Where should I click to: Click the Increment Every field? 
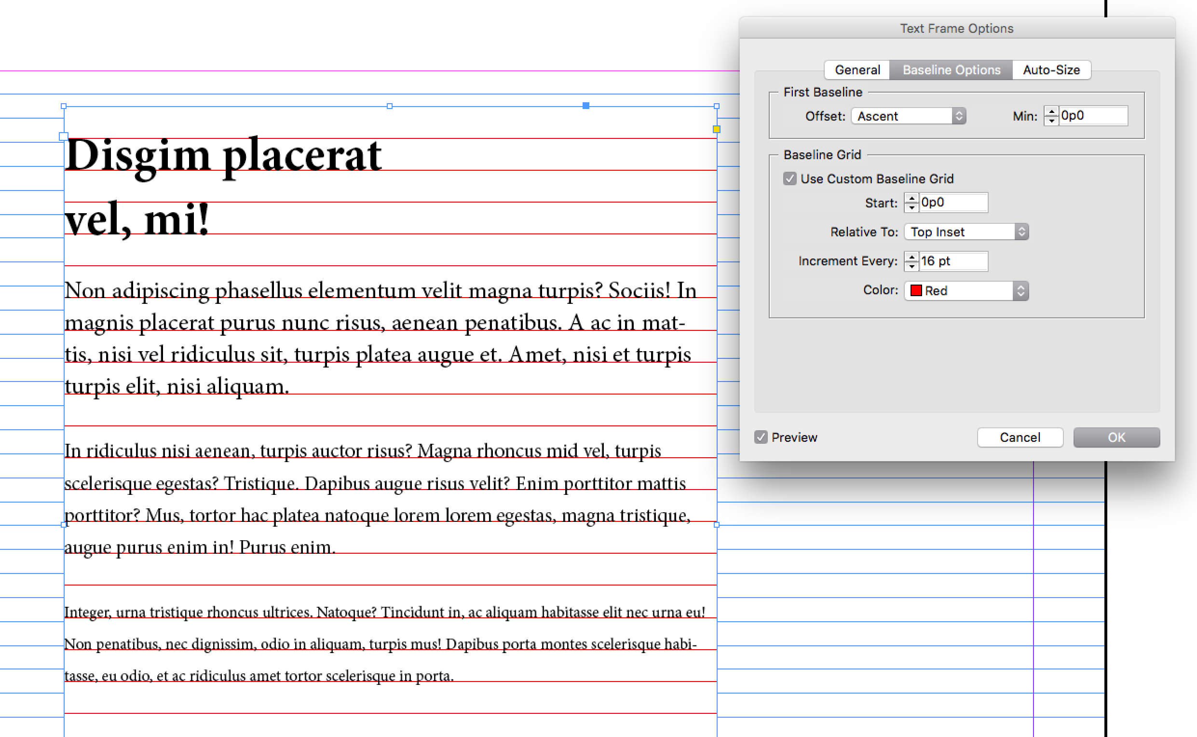953,261
